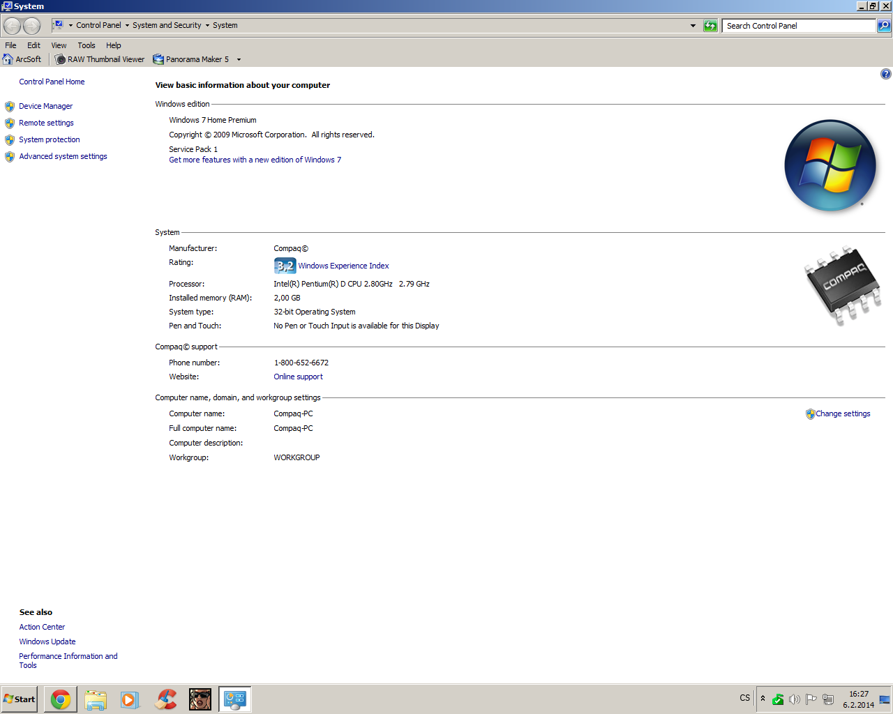The height and width of the screenshot is (714, 893).
Task: Open the Windows Update link
Action: click(x=47, y=641)
